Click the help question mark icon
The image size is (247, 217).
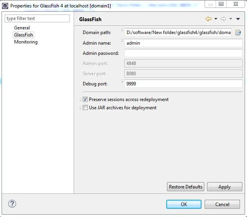click(12, 204)
